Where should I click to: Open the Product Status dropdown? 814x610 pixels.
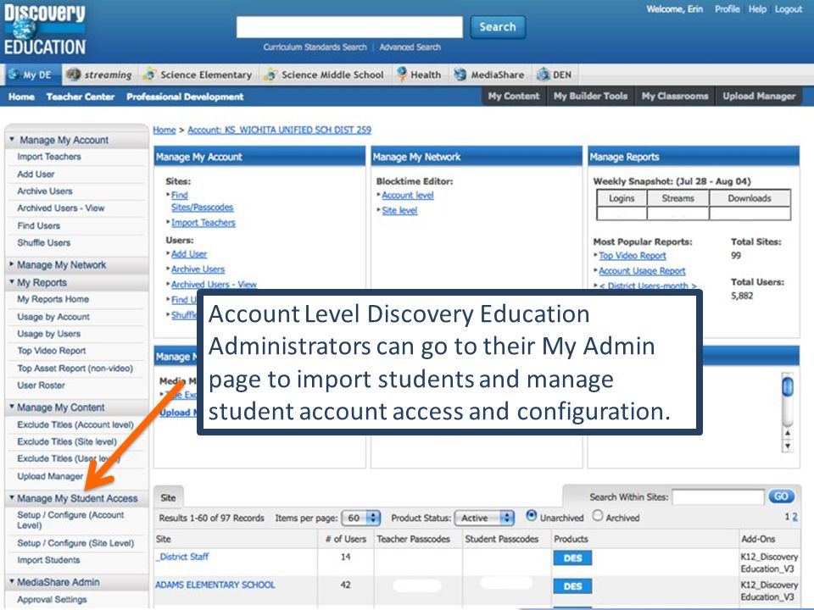(484, 518)
